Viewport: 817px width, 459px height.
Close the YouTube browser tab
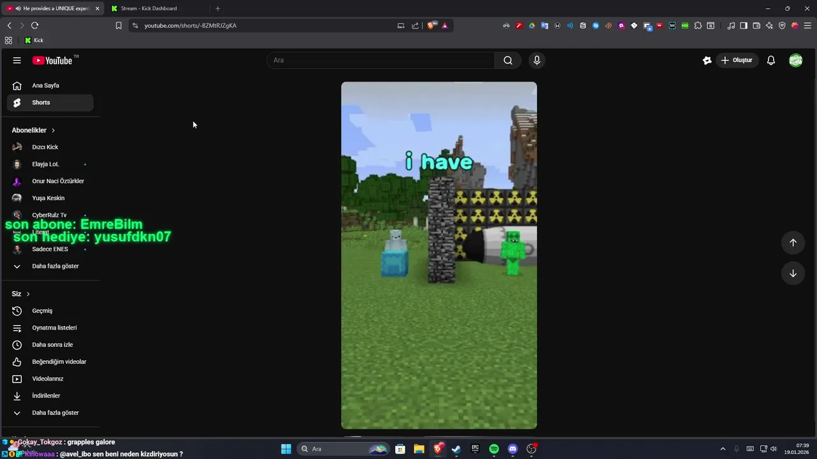click(97, 8)
